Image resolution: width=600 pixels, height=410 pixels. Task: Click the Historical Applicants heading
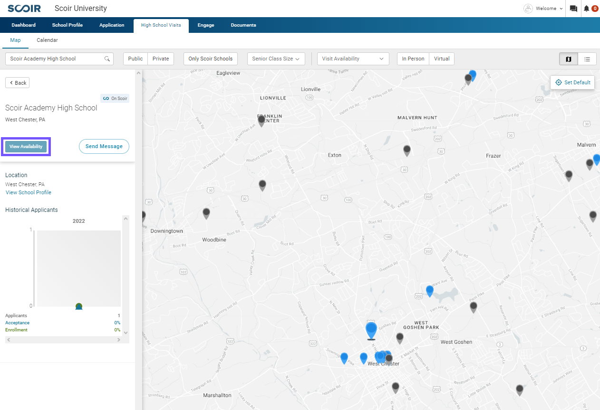[x=31, y=210]
